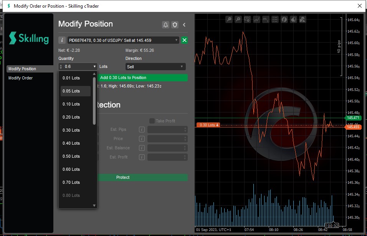Open the m1 timeframe selector

point(266,20)
